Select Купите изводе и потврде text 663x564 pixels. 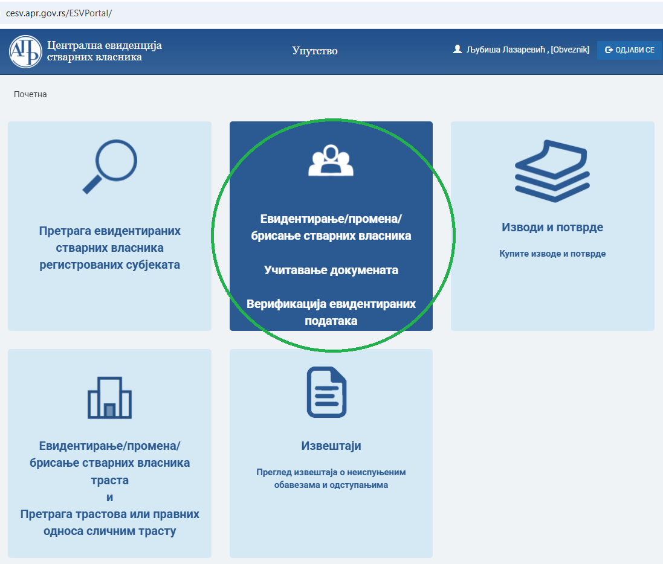tap(552, 254)
